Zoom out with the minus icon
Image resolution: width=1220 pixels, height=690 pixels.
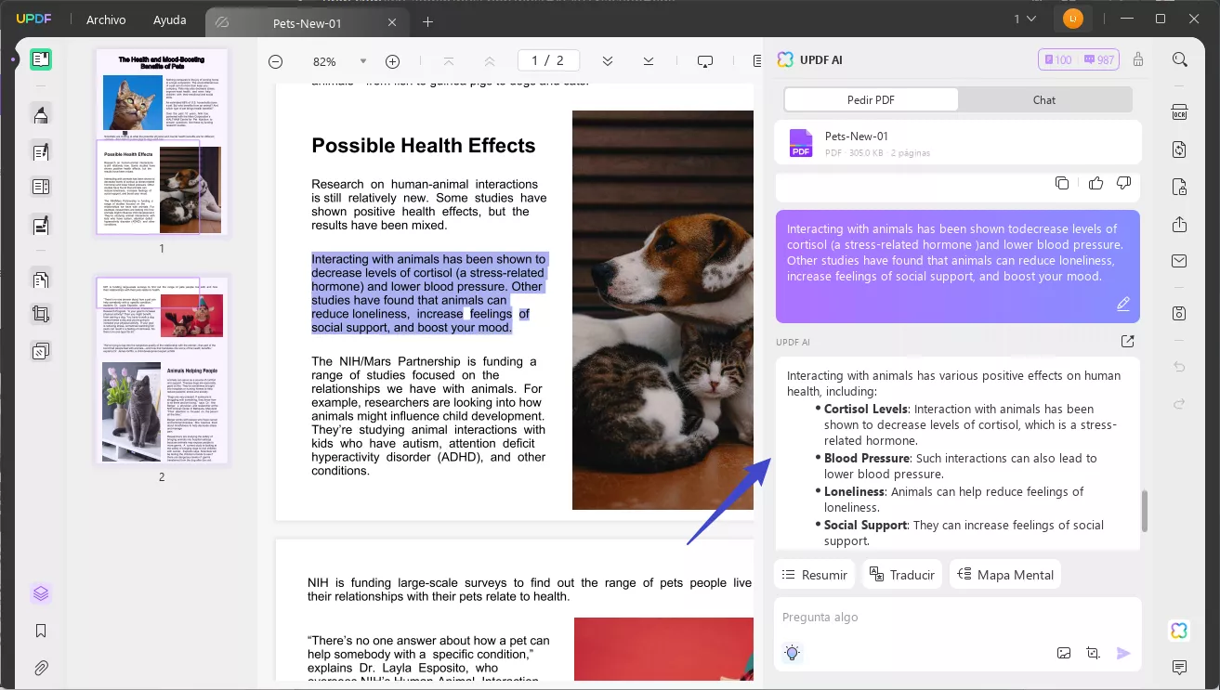(x=276, y=61)
